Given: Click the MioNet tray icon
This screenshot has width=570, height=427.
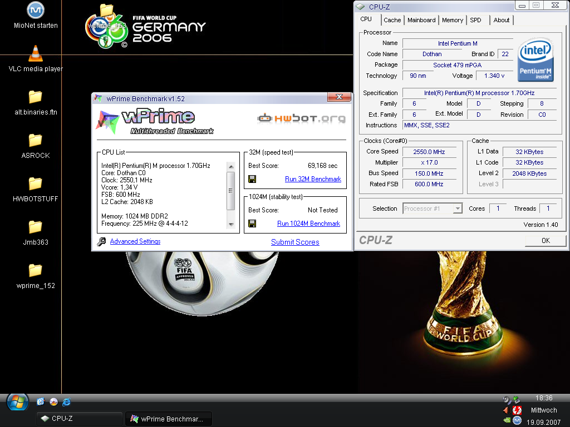Looking at the screenshot, I should pos(517,420).
